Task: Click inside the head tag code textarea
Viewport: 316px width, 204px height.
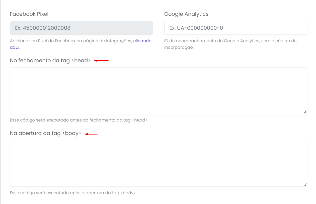Action: 159,90
